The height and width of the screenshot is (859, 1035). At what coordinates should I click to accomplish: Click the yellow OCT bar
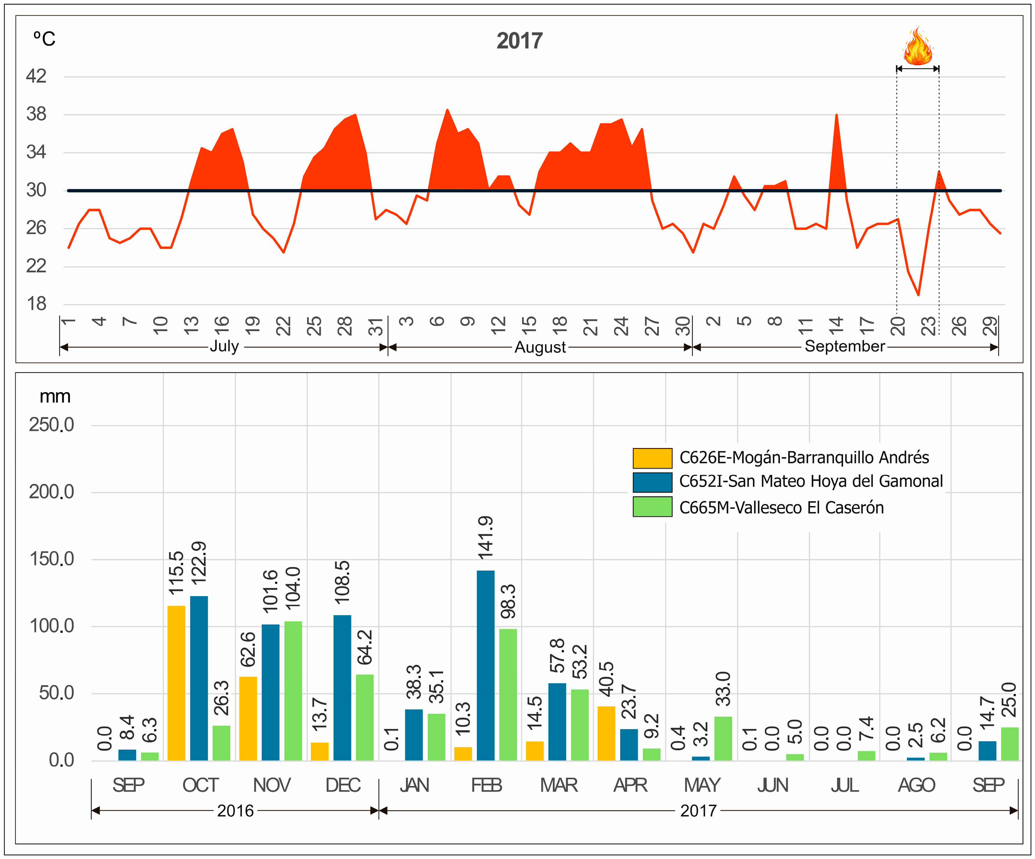click(176, 683)
